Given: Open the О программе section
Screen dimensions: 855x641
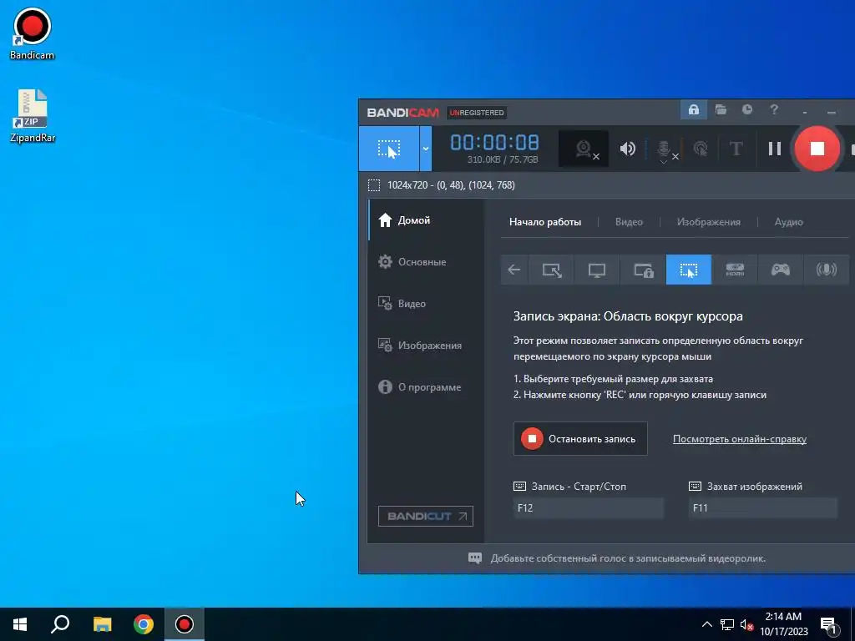Looking at the screenshot, I should [x=426, y=387].
